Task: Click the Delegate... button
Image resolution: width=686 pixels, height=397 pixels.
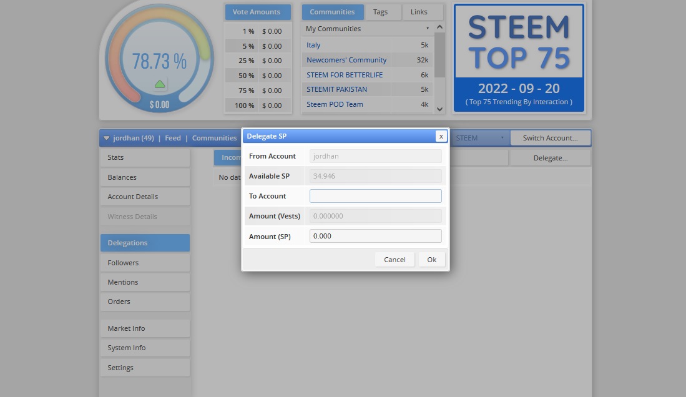Action: (551, 158)
